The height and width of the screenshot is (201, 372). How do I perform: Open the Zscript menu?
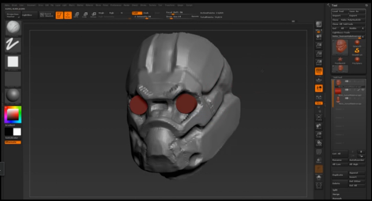tap(189, 5)
